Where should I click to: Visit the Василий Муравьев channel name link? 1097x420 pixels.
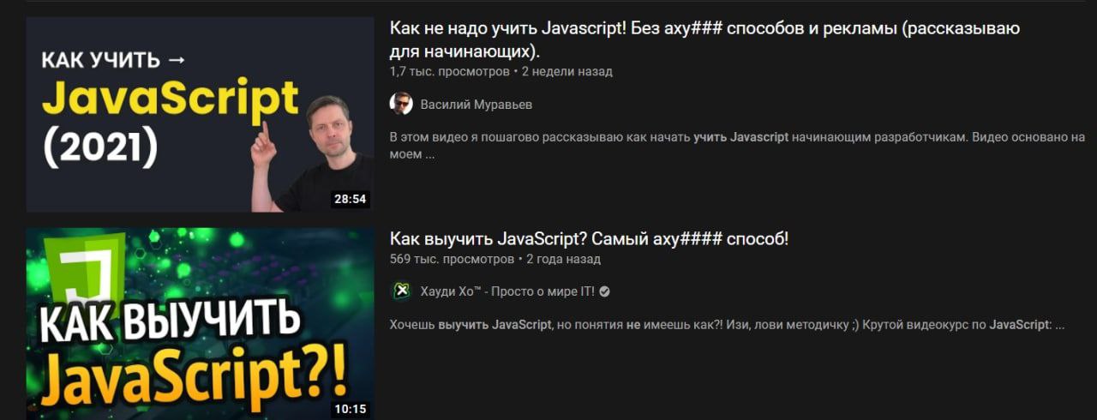pos(477,105)
